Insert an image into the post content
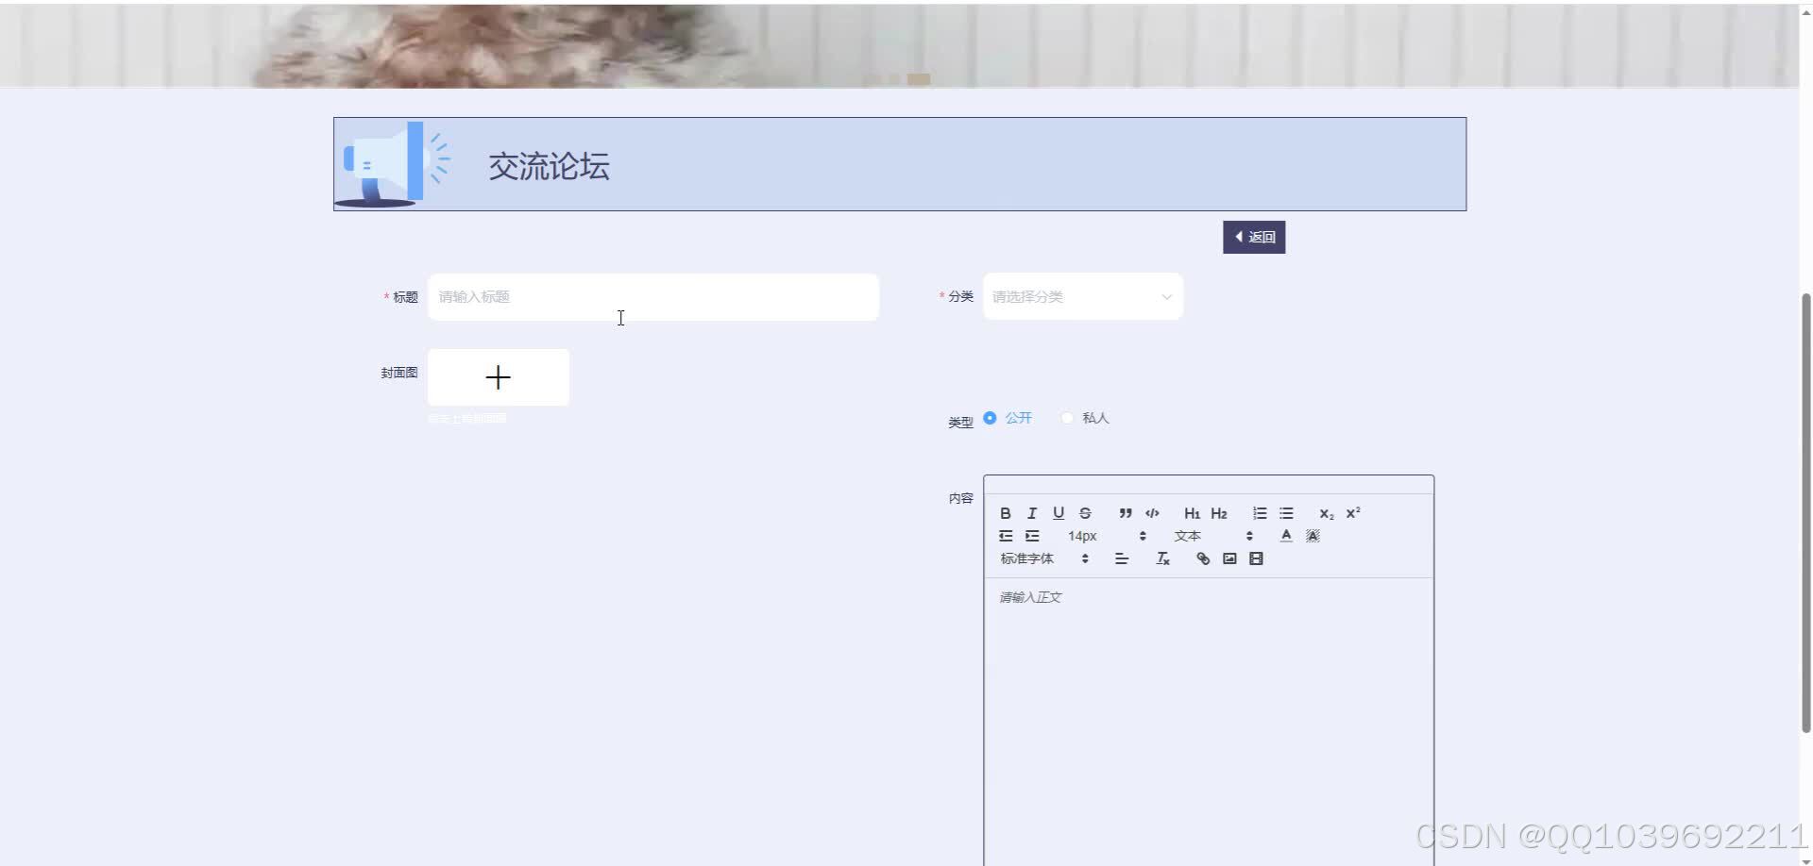The width and height of the screenshot is (1813, 866). tap(1228, 558)
